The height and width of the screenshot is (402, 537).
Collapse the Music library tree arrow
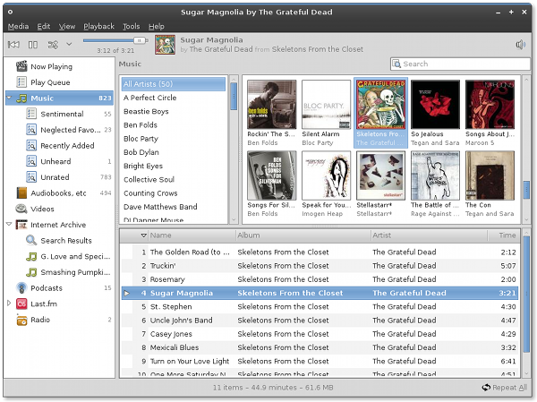[9, 98]
